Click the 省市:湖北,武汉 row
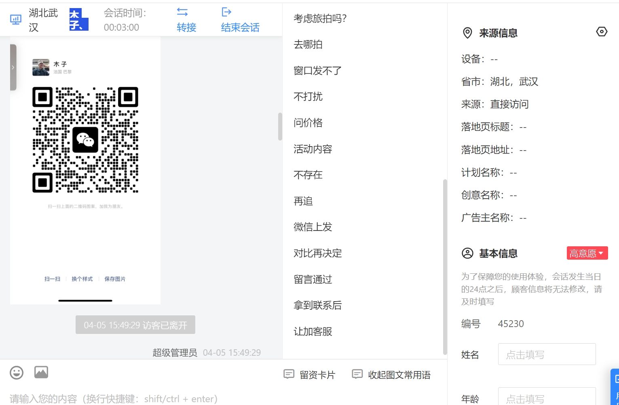 coord(500,82)
